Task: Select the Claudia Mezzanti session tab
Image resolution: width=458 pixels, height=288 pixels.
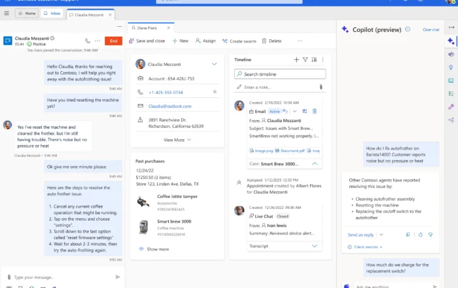Action: pos(89,15)
